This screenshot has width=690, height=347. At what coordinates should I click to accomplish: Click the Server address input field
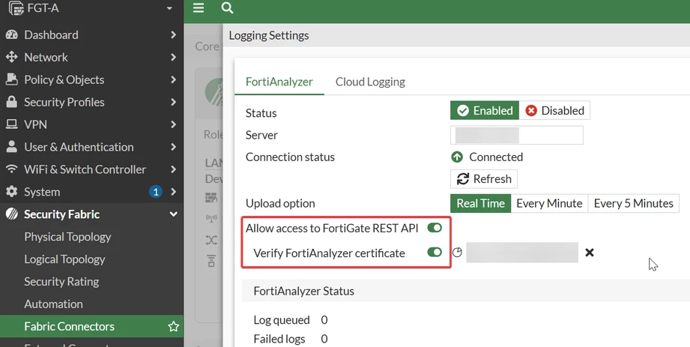517,135
